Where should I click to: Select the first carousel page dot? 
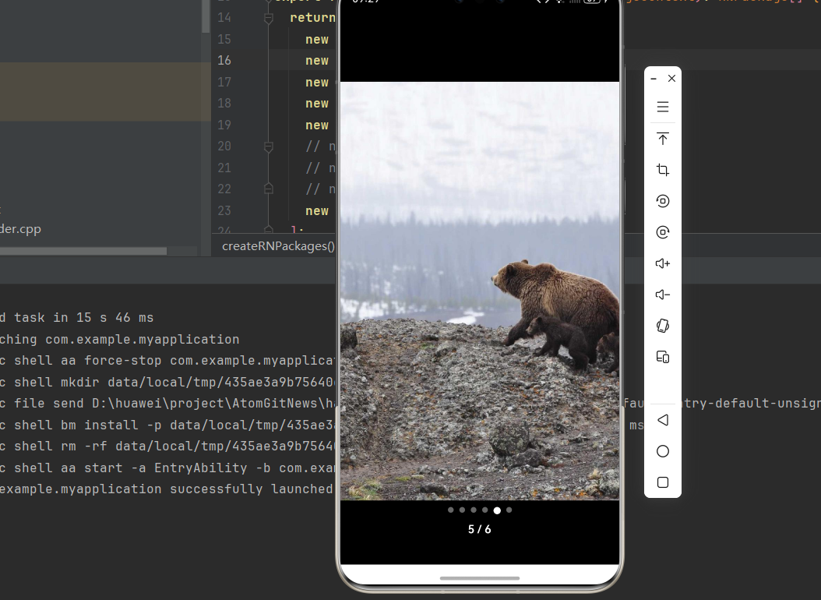[451, 510]
